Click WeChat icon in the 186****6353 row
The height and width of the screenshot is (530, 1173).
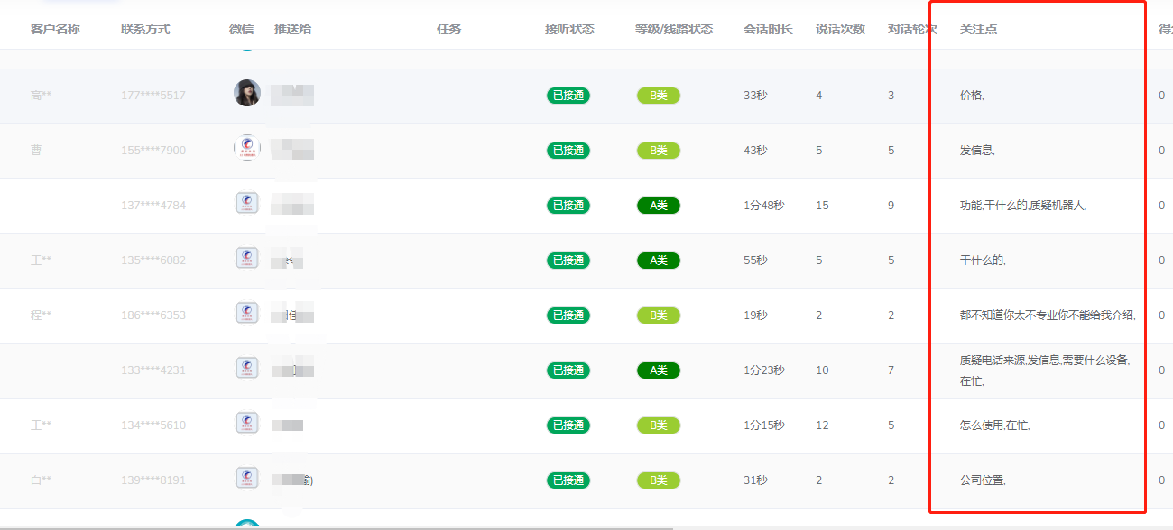[x=246, y=314]
